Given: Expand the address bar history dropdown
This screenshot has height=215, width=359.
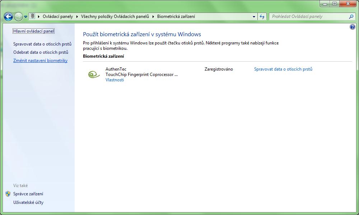Looking at the screenshot, I should point(254,16).
